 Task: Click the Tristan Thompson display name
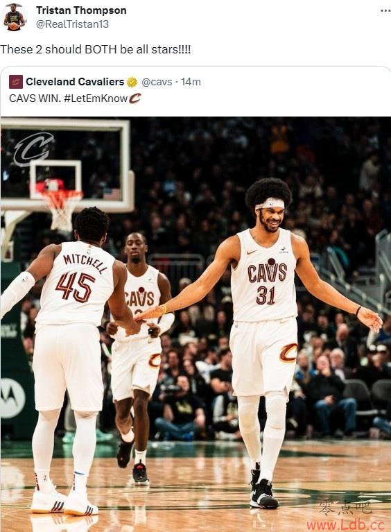pos(81,10)
